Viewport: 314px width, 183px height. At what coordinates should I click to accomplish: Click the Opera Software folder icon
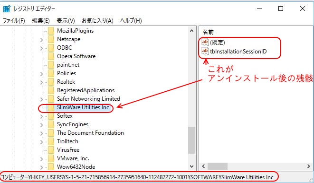pyautogui.click(x=51, y=56)
